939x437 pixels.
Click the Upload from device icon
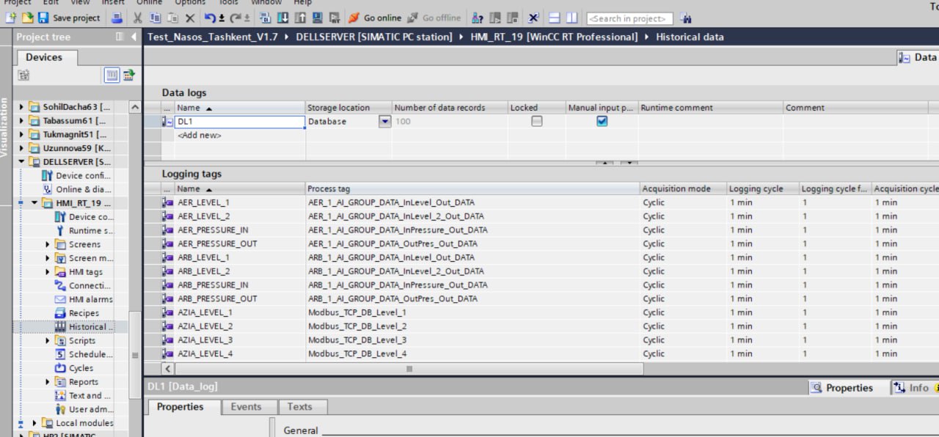tap(300, 18)
